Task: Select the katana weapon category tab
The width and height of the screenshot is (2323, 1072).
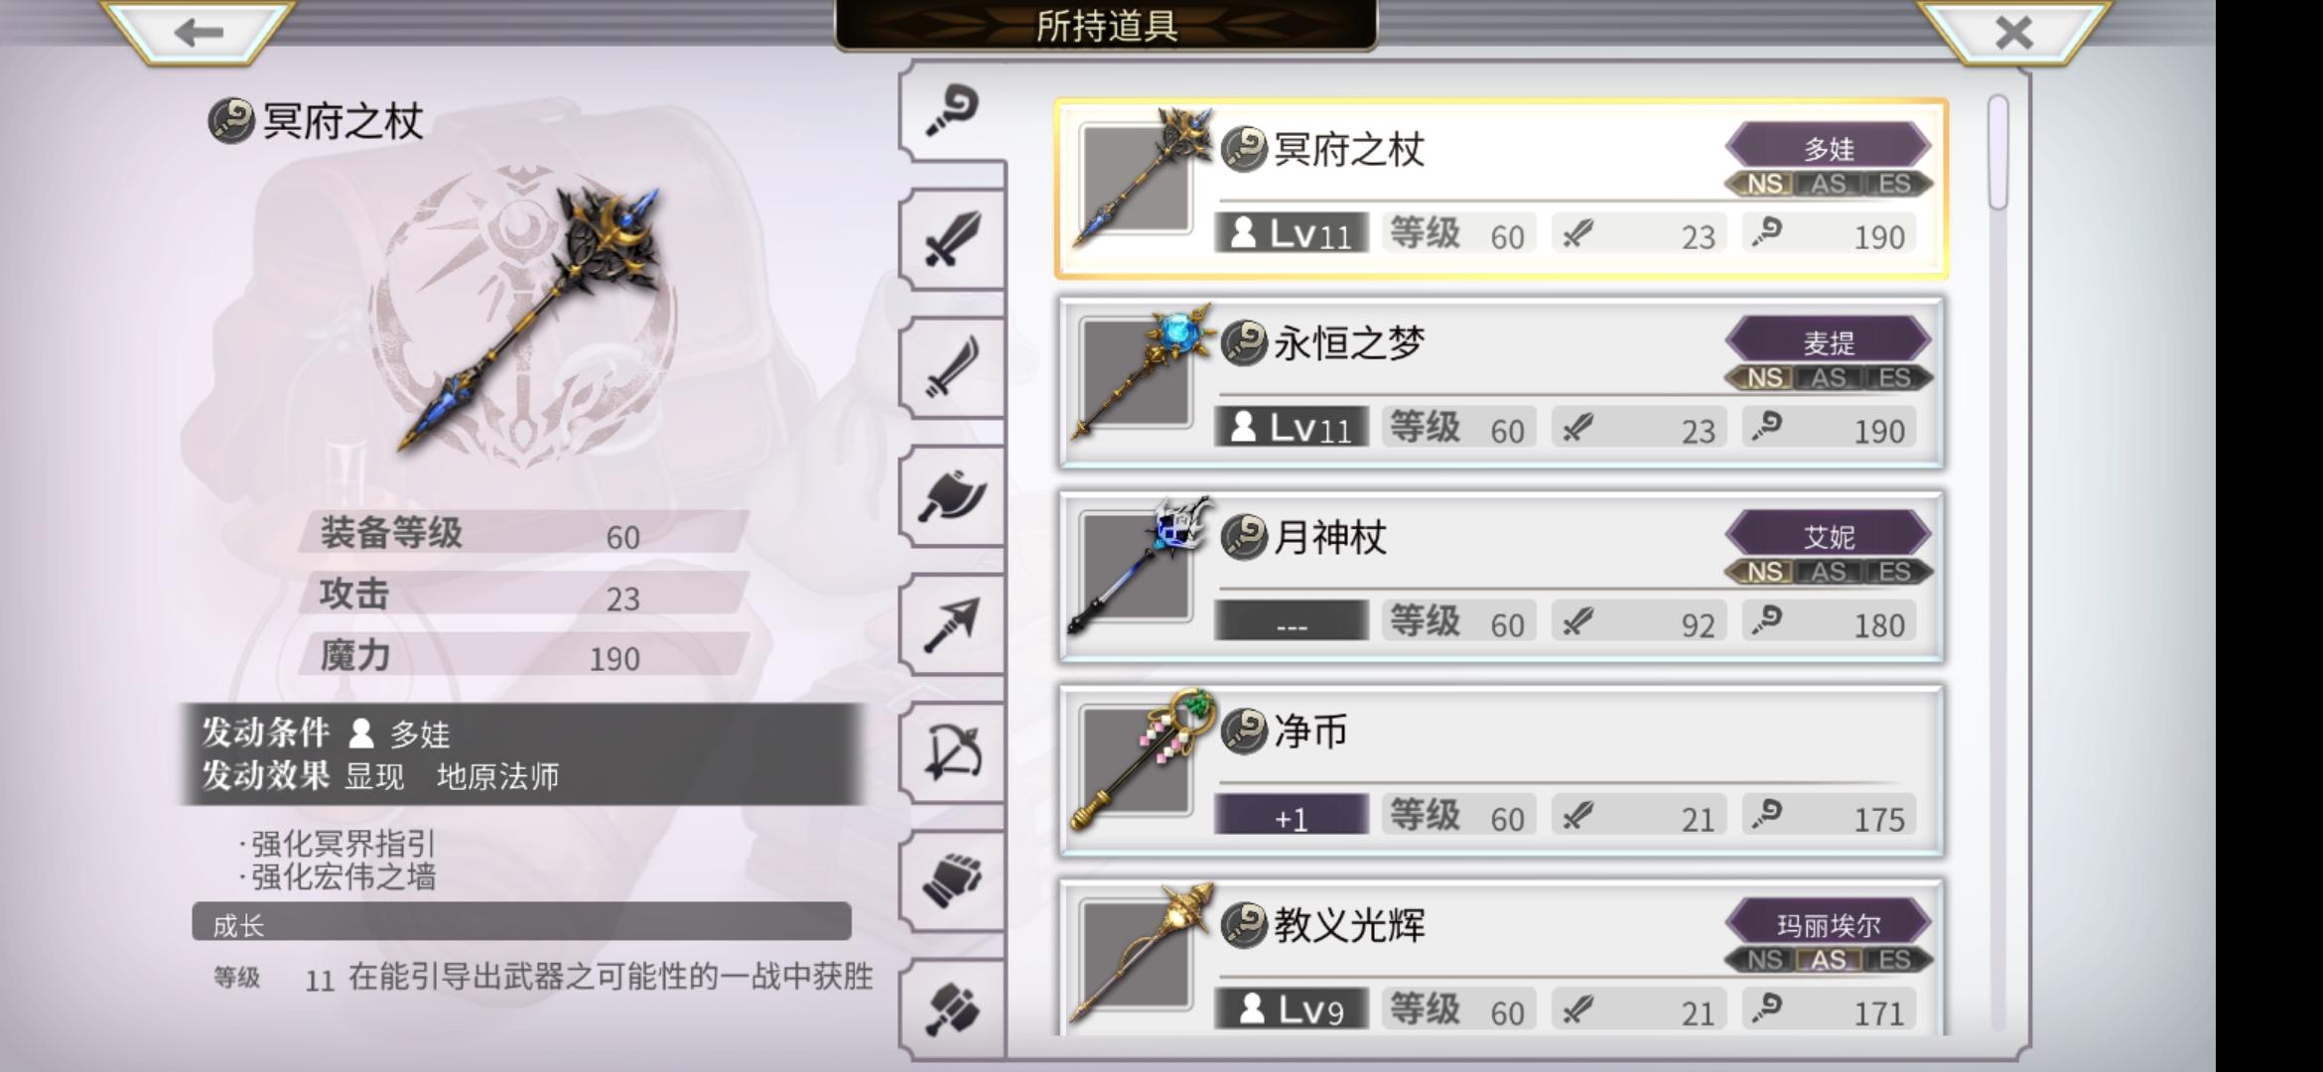Action: (x=953, y=368)
